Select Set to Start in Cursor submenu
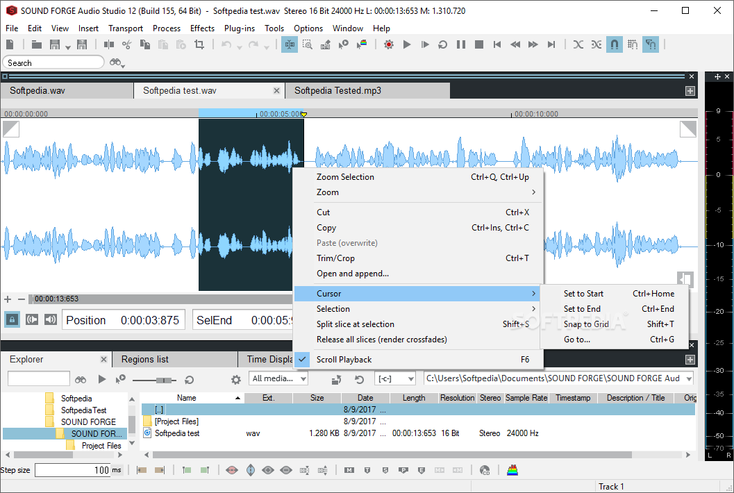 click(x=614, y=294)
